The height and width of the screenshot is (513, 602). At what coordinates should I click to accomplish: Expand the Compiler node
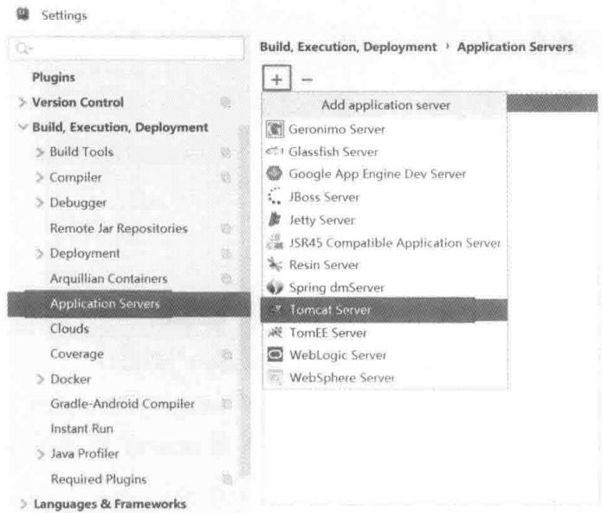[40, 177]
